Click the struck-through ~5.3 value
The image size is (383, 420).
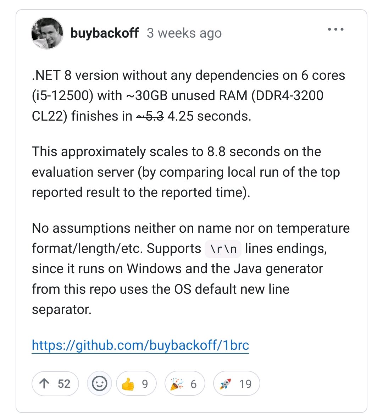(x=150, y=116)
